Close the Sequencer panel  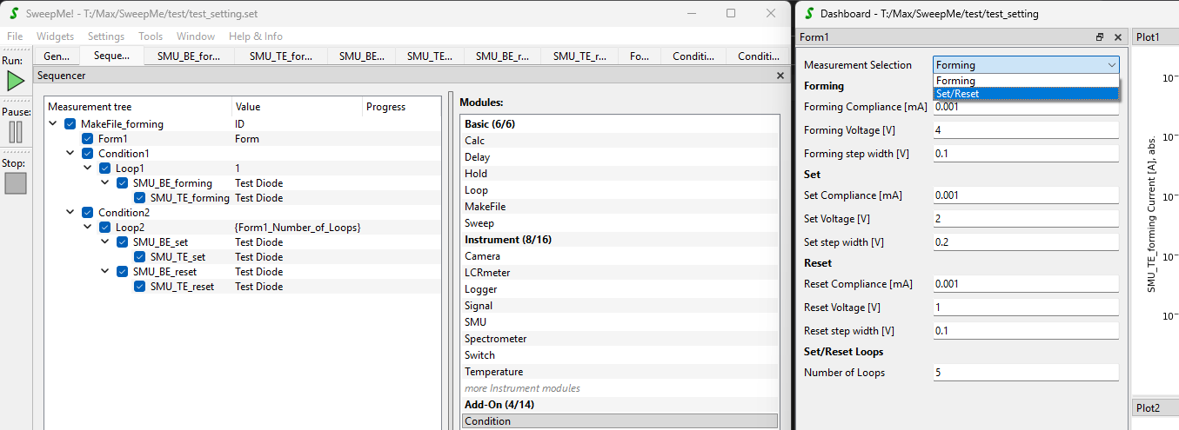pos(780,76)
